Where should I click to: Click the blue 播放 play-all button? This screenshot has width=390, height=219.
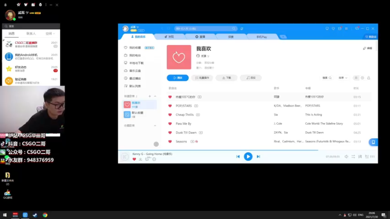click(177, 78)
